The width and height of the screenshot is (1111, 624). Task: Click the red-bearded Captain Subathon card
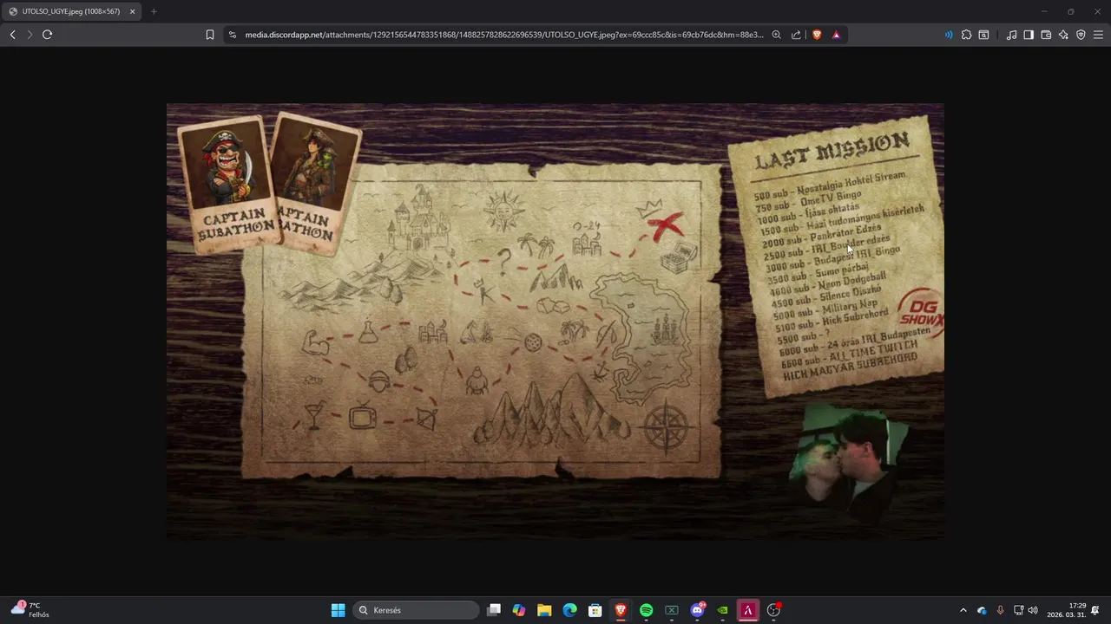(x=227, y=184)
